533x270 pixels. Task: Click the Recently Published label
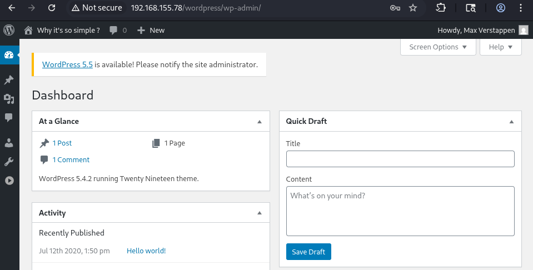(x=71, y=233)
